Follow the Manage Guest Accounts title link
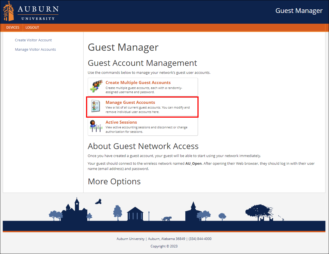The image size is (329, 254). tap(130, 102)
